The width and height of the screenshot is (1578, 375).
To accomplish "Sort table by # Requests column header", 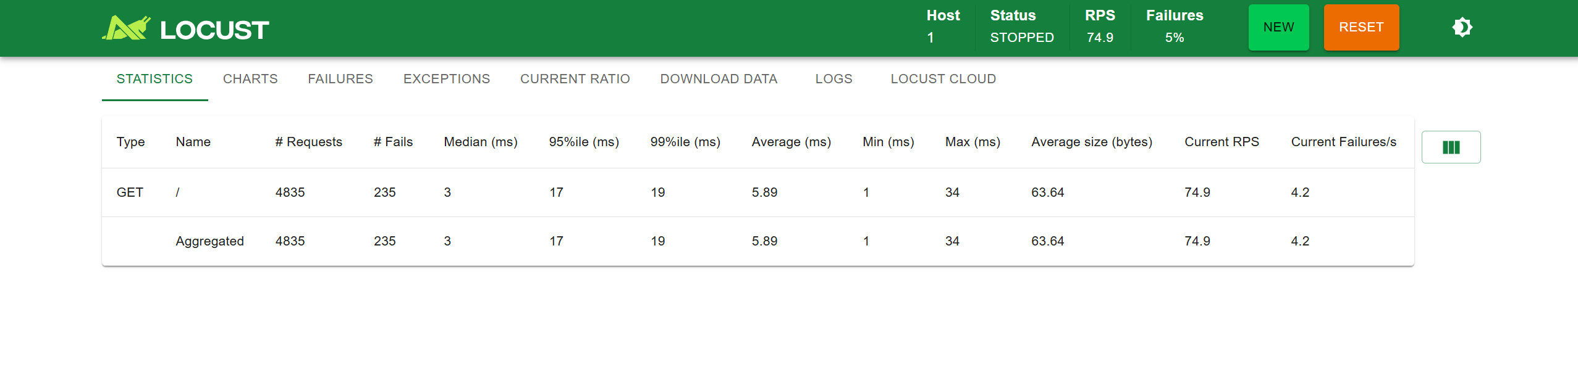I will pyautogui.click(x=308, y=142).
